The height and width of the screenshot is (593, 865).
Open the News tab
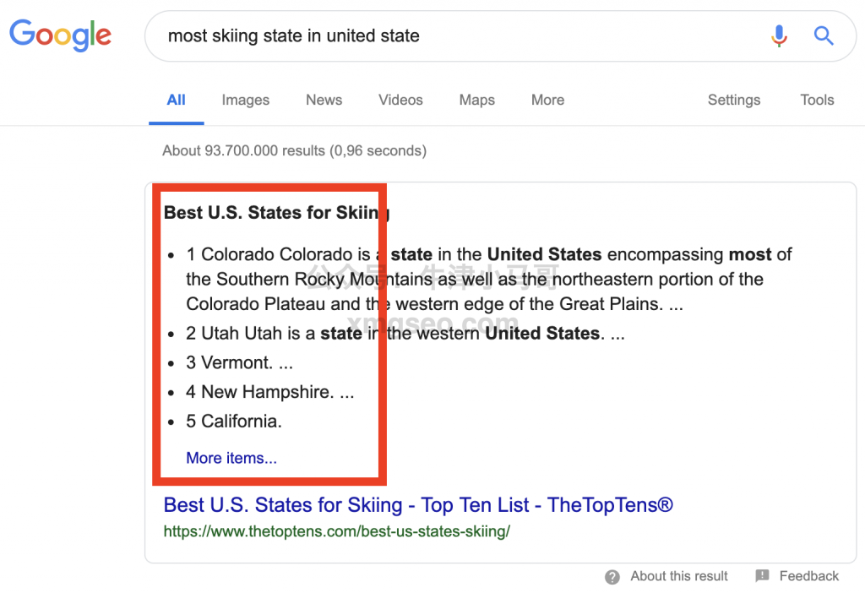click(x=324, y=100)
